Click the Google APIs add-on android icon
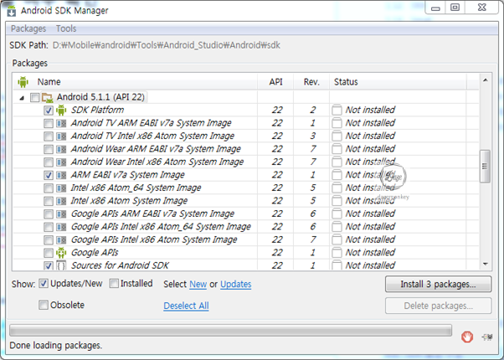The width and height of the screenshot is (504, 360). pyautogui.click(x=61, y=253)
